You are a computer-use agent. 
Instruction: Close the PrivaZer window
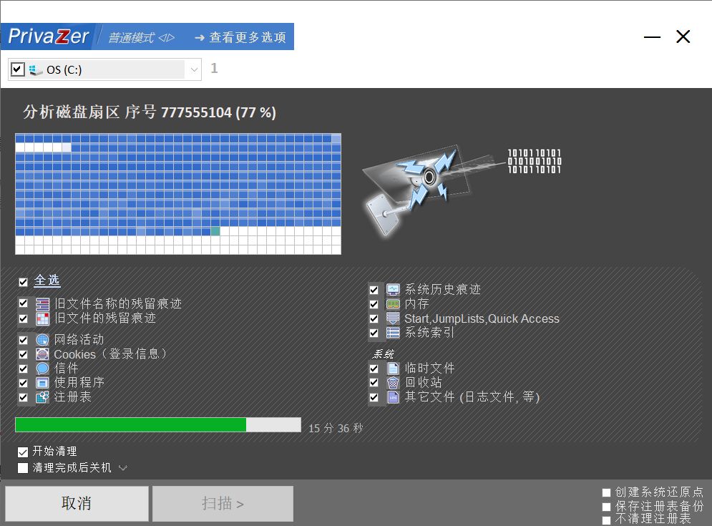point(683,36)
